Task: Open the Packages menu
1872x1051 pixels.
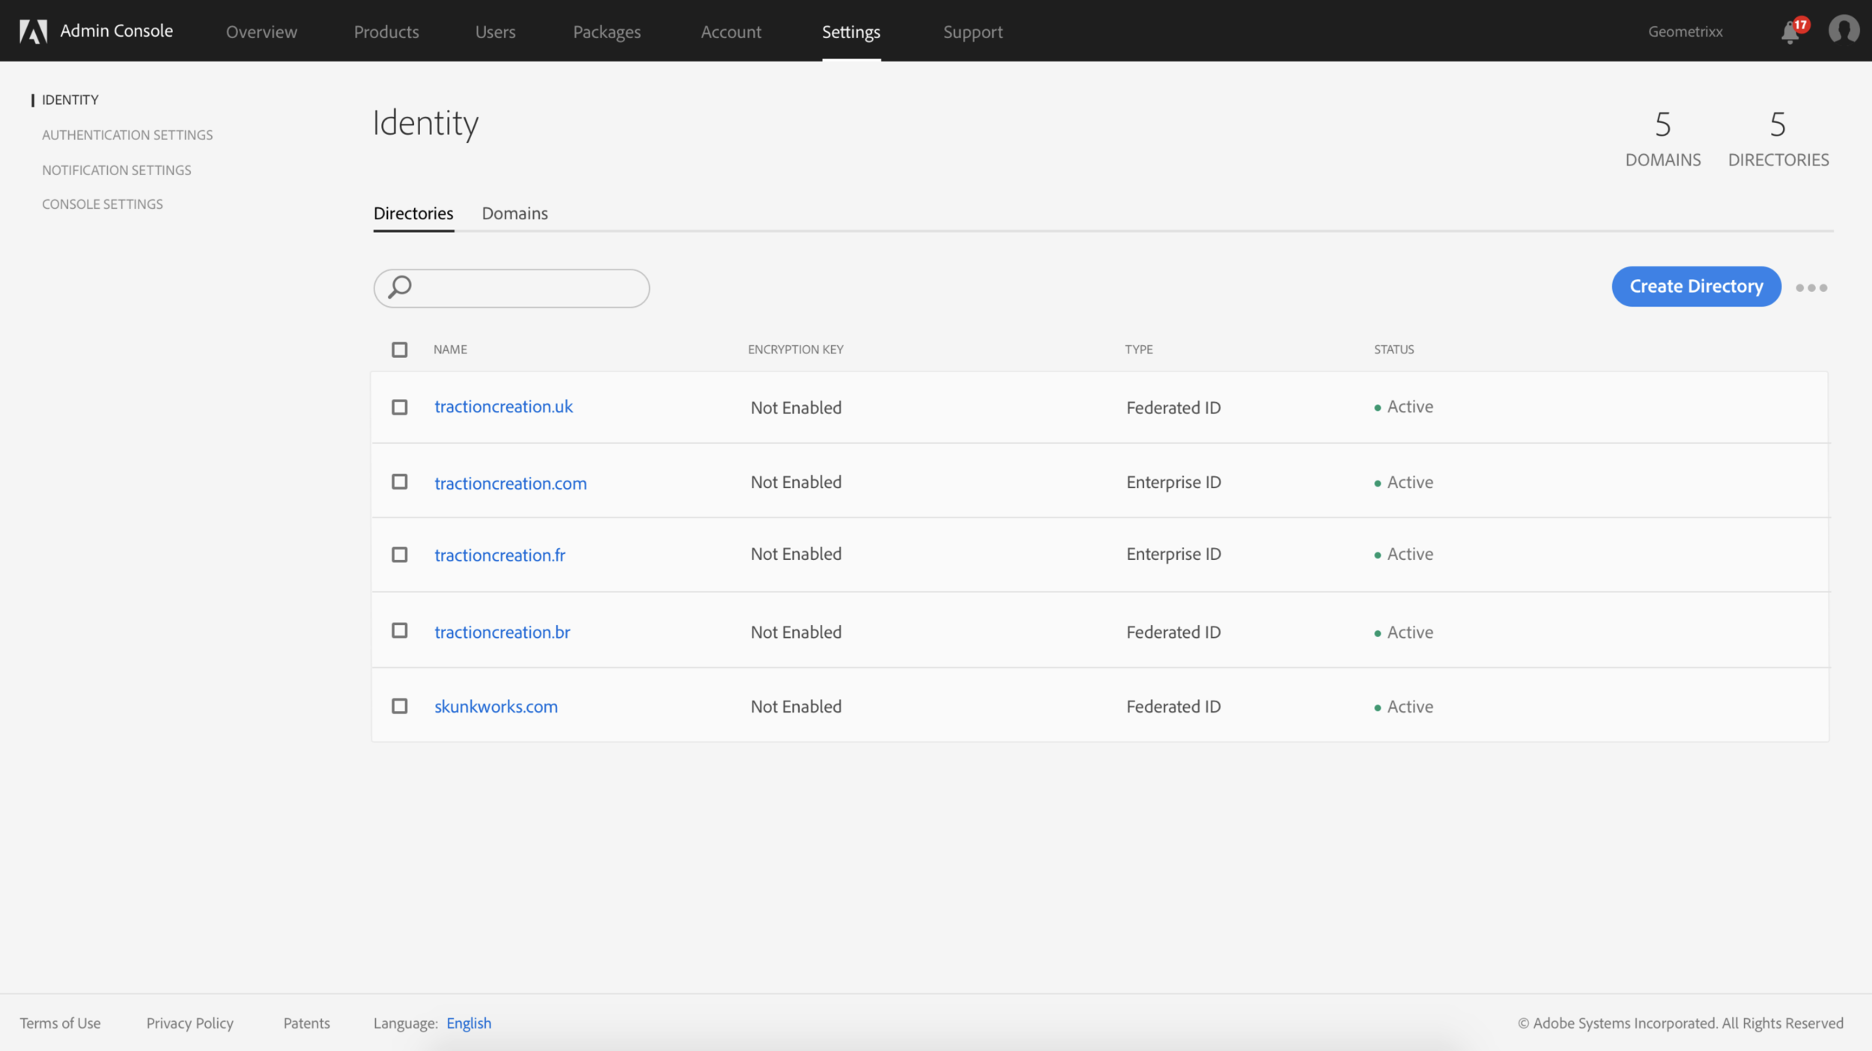Action: coord(607,31)
